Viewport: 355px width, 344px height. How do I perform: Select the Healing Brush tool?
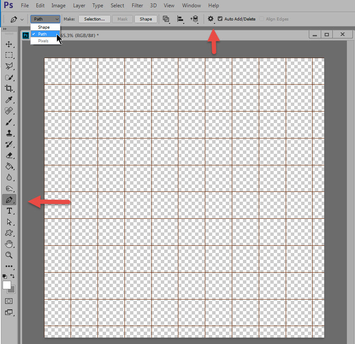(9, 111)
